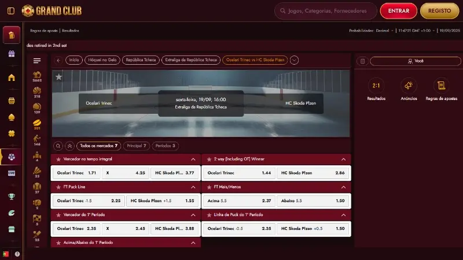Click the bet slip icon beside Você

point(362,61)
